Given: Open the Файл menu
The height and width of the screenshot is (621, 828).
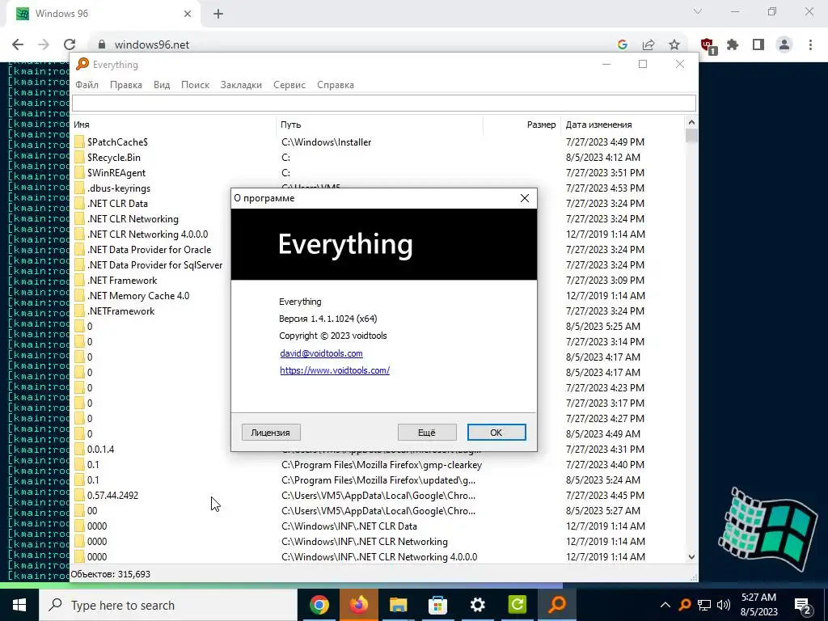Looking at the screenshot, I should pyautogui.click(x=87, y=84).
